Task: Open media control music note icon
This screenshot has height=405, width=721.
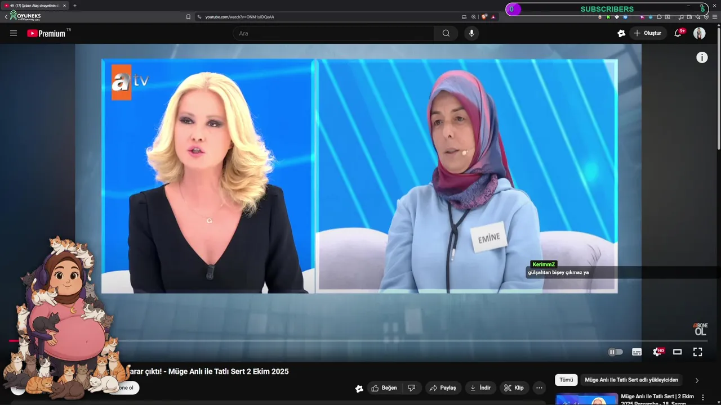Action: pyautogui.click(x=681, y=17)
